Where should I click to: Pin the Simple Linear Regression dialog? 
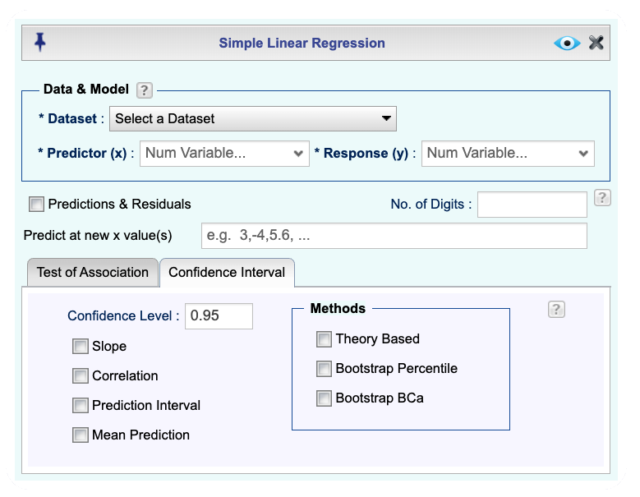click(40, 43)
